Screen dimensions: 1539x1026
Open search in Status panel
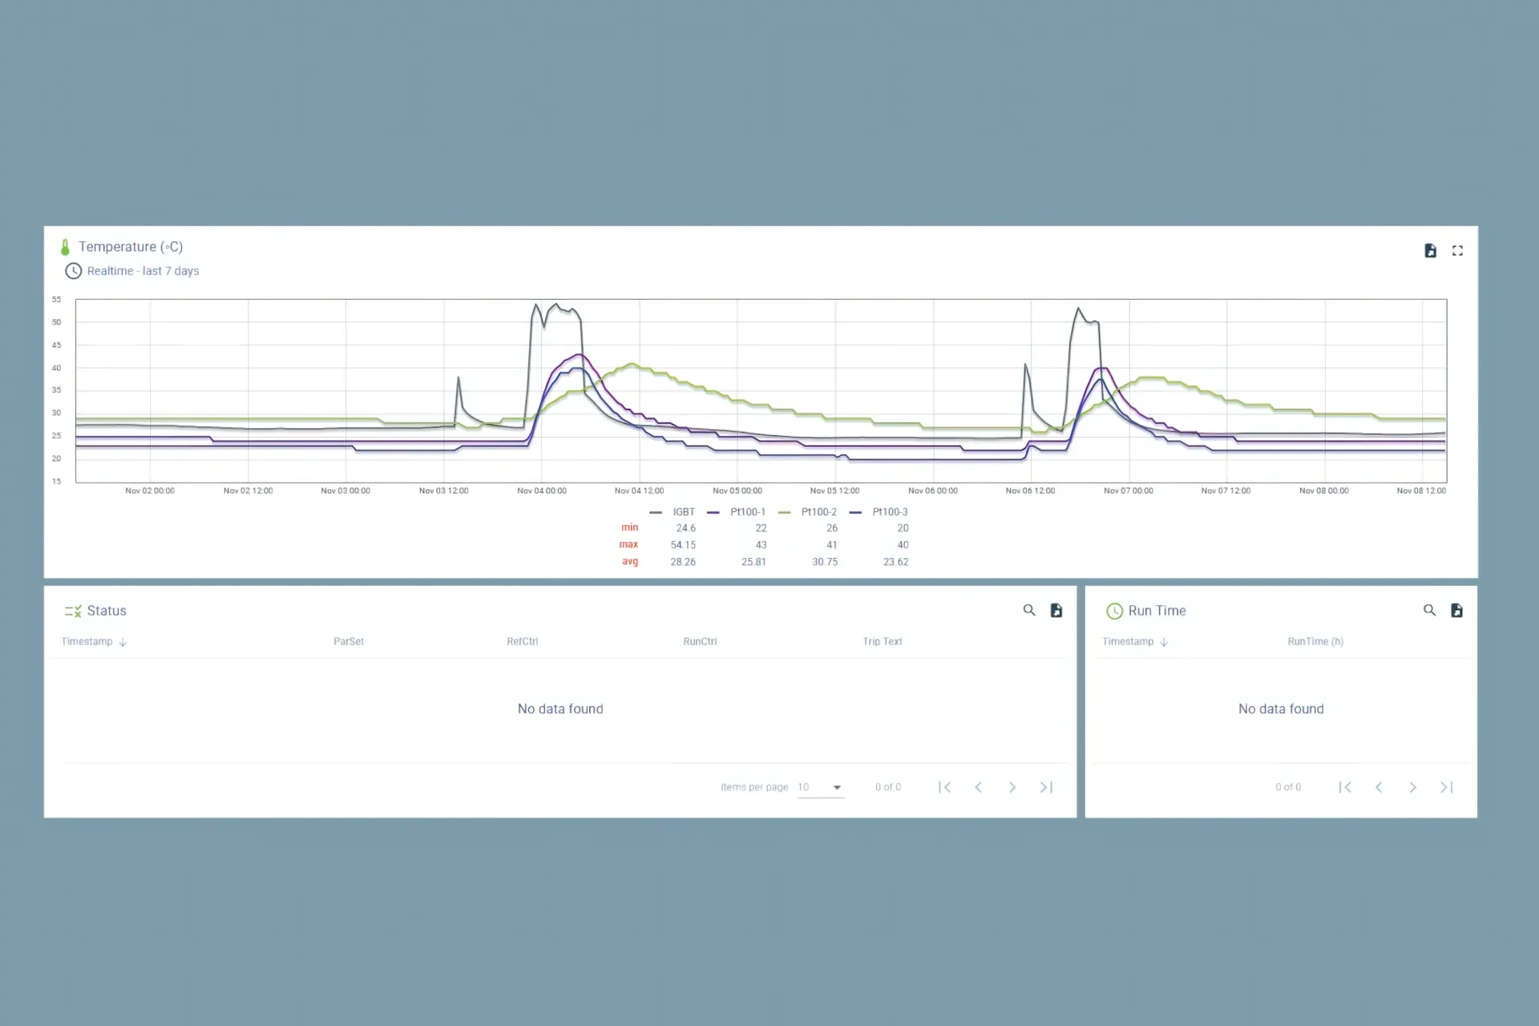tap(1029, 611)
